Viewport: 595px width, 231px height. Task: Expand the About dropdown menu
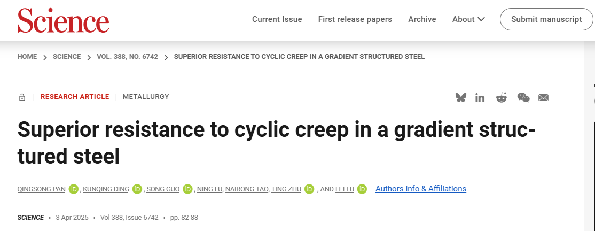click(x=468, y=19)
